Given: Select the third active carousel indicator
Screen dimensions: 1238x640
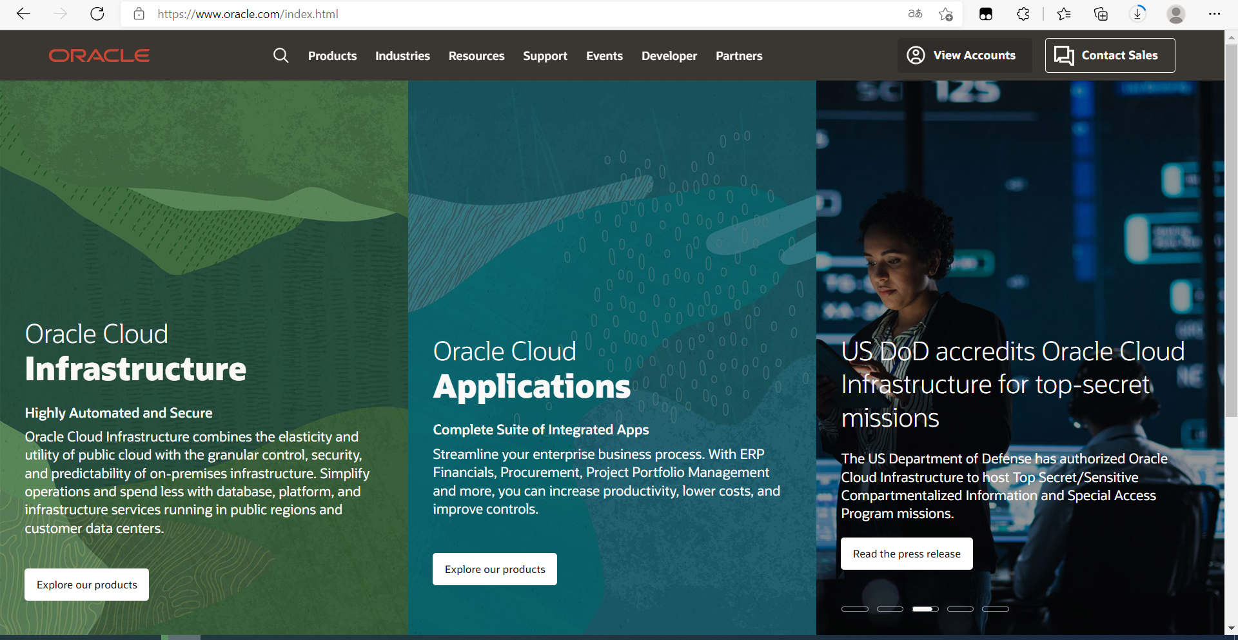Looking at the screenshot, I should point(925,609).
